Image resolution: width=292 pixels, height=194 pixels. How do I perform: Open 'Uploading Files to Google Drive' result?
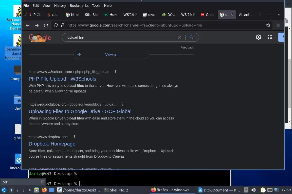click(80, 111)
